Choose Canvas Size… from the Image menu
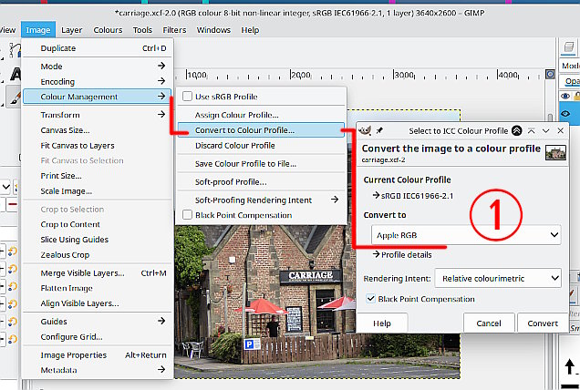Viewport: 580px width, 390px height. click(x=98, y=130)
